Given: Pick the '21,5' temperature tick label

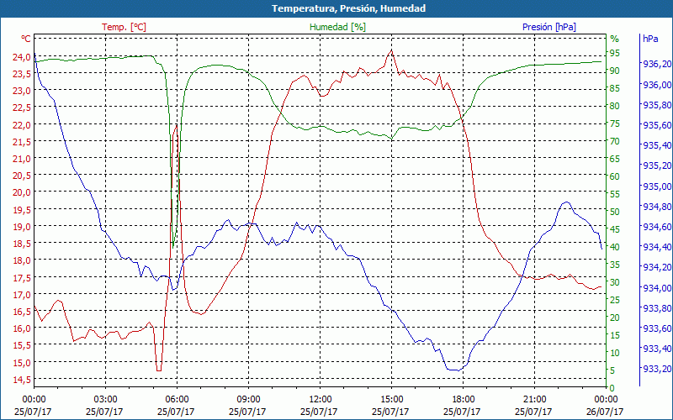Looking at the screenshot, I should pos(22,141).
